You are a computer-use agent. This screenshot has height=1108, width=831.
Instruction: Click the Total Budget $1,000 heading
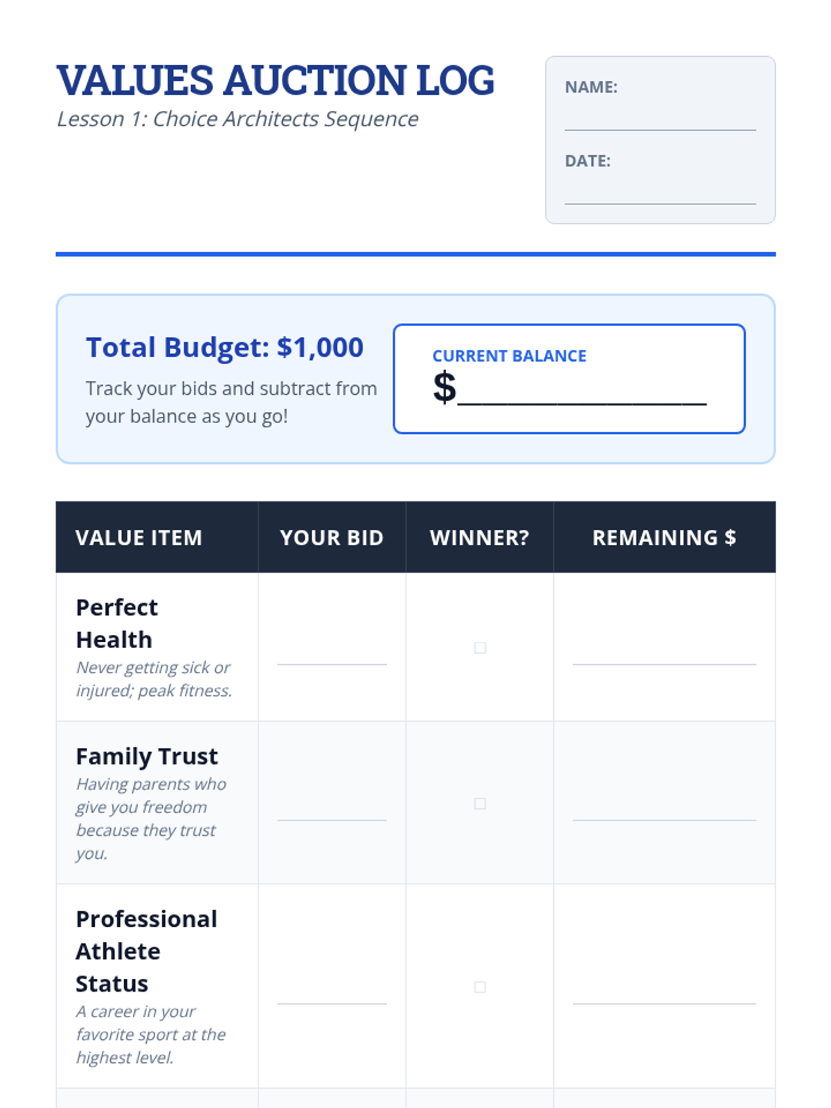pos(224,347)
